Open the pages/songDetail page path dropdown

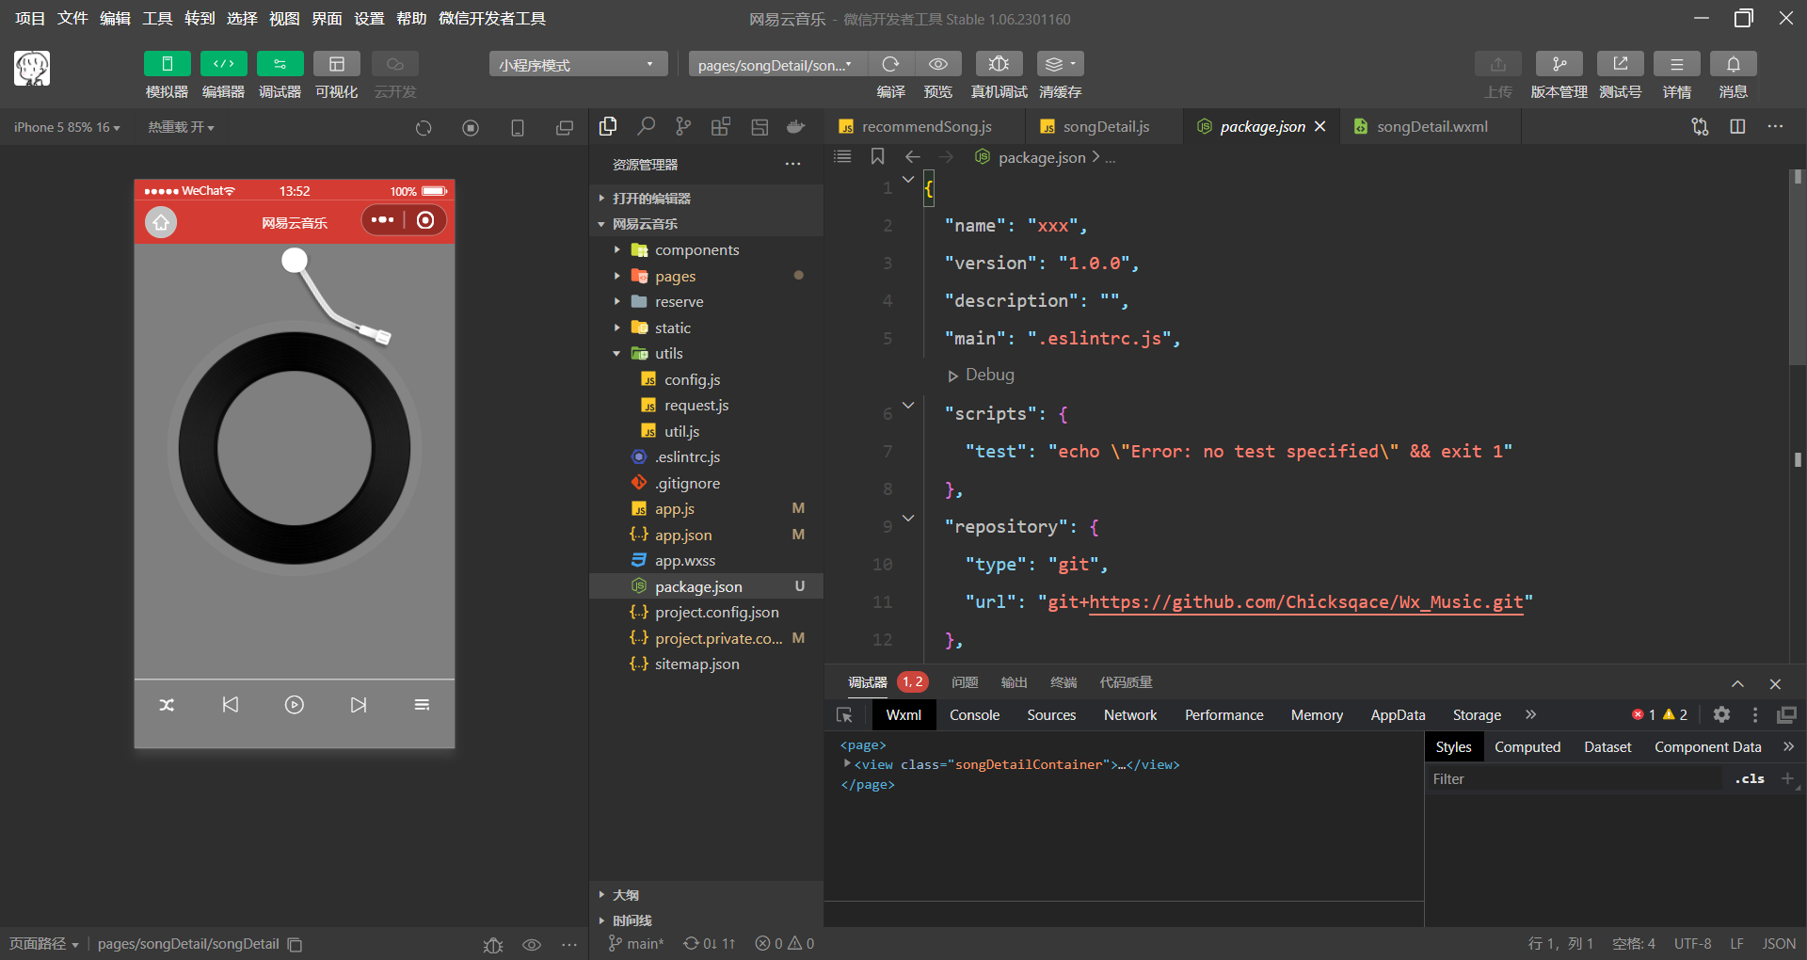click(x=776, y=64)
